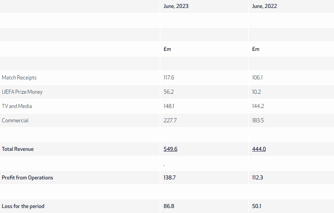This screenshot has height=213, width=334.
Task: Click the UEFA Prize Money label
Action: tap(22, 92)
